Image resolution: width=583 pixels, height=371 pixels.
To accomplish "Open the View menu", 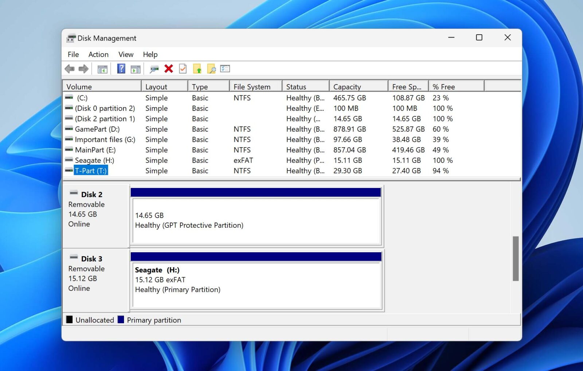I will click(x=125, y=54).
